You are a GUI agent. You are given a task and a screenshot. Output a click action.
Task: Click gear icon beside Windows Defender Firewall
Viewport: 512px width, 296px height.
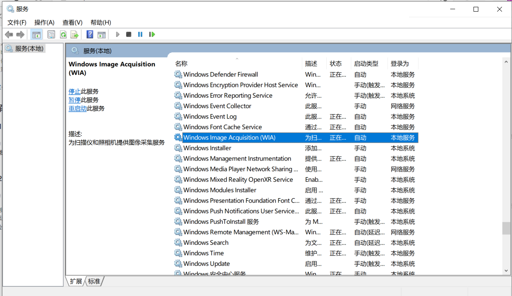178,74
